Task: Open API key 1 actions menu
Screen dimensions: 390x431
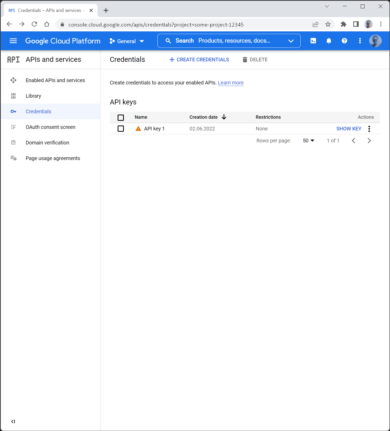Action: point(369,129)
